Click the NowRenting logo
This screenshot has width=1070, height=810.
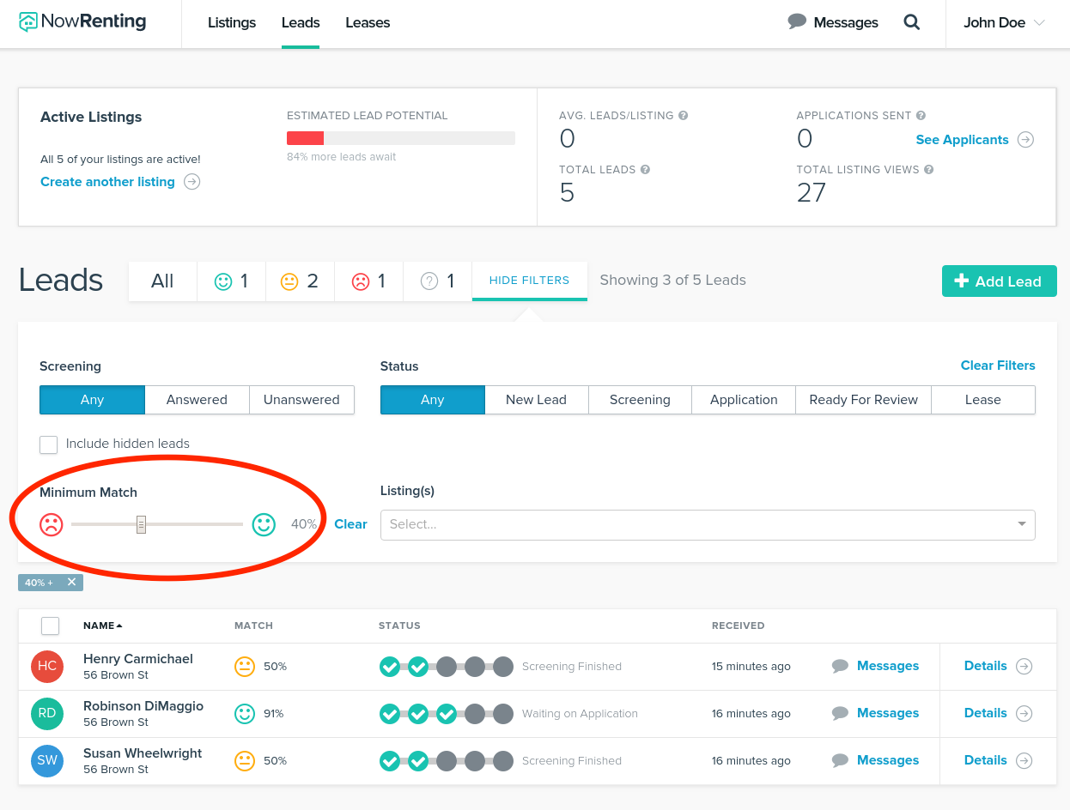(82, 22)
